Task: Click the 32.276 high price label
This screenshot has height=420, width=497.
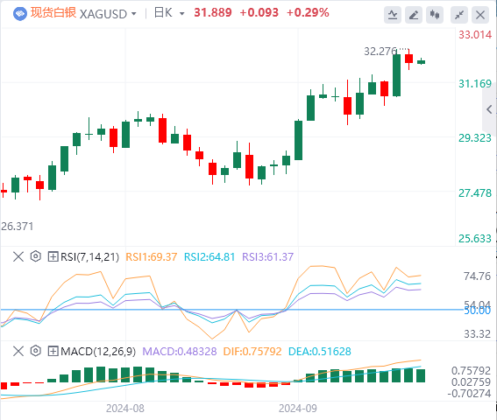Action: point(380,52)
